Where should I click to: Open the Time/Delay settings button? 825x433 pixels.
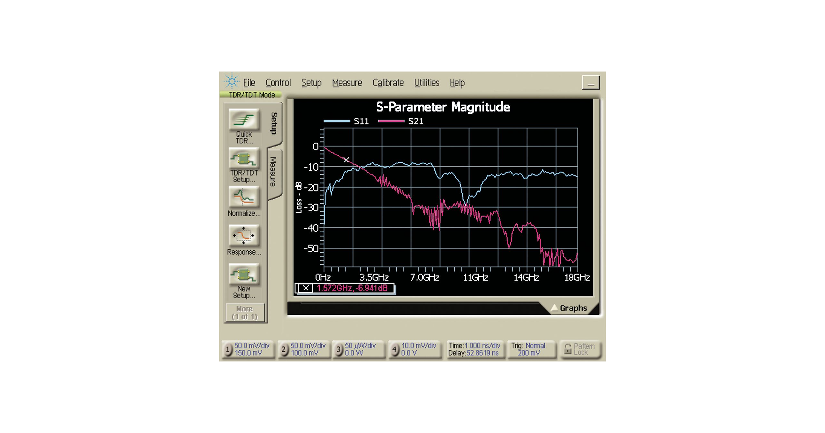point(474,350)
